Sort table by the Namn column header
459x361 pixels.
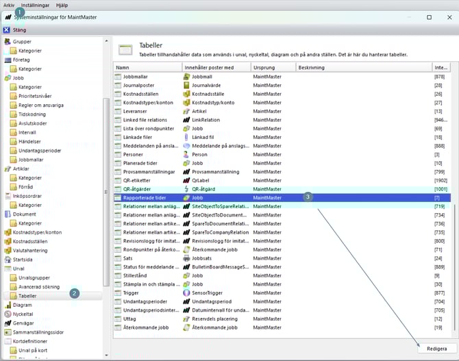coord(147,67)
